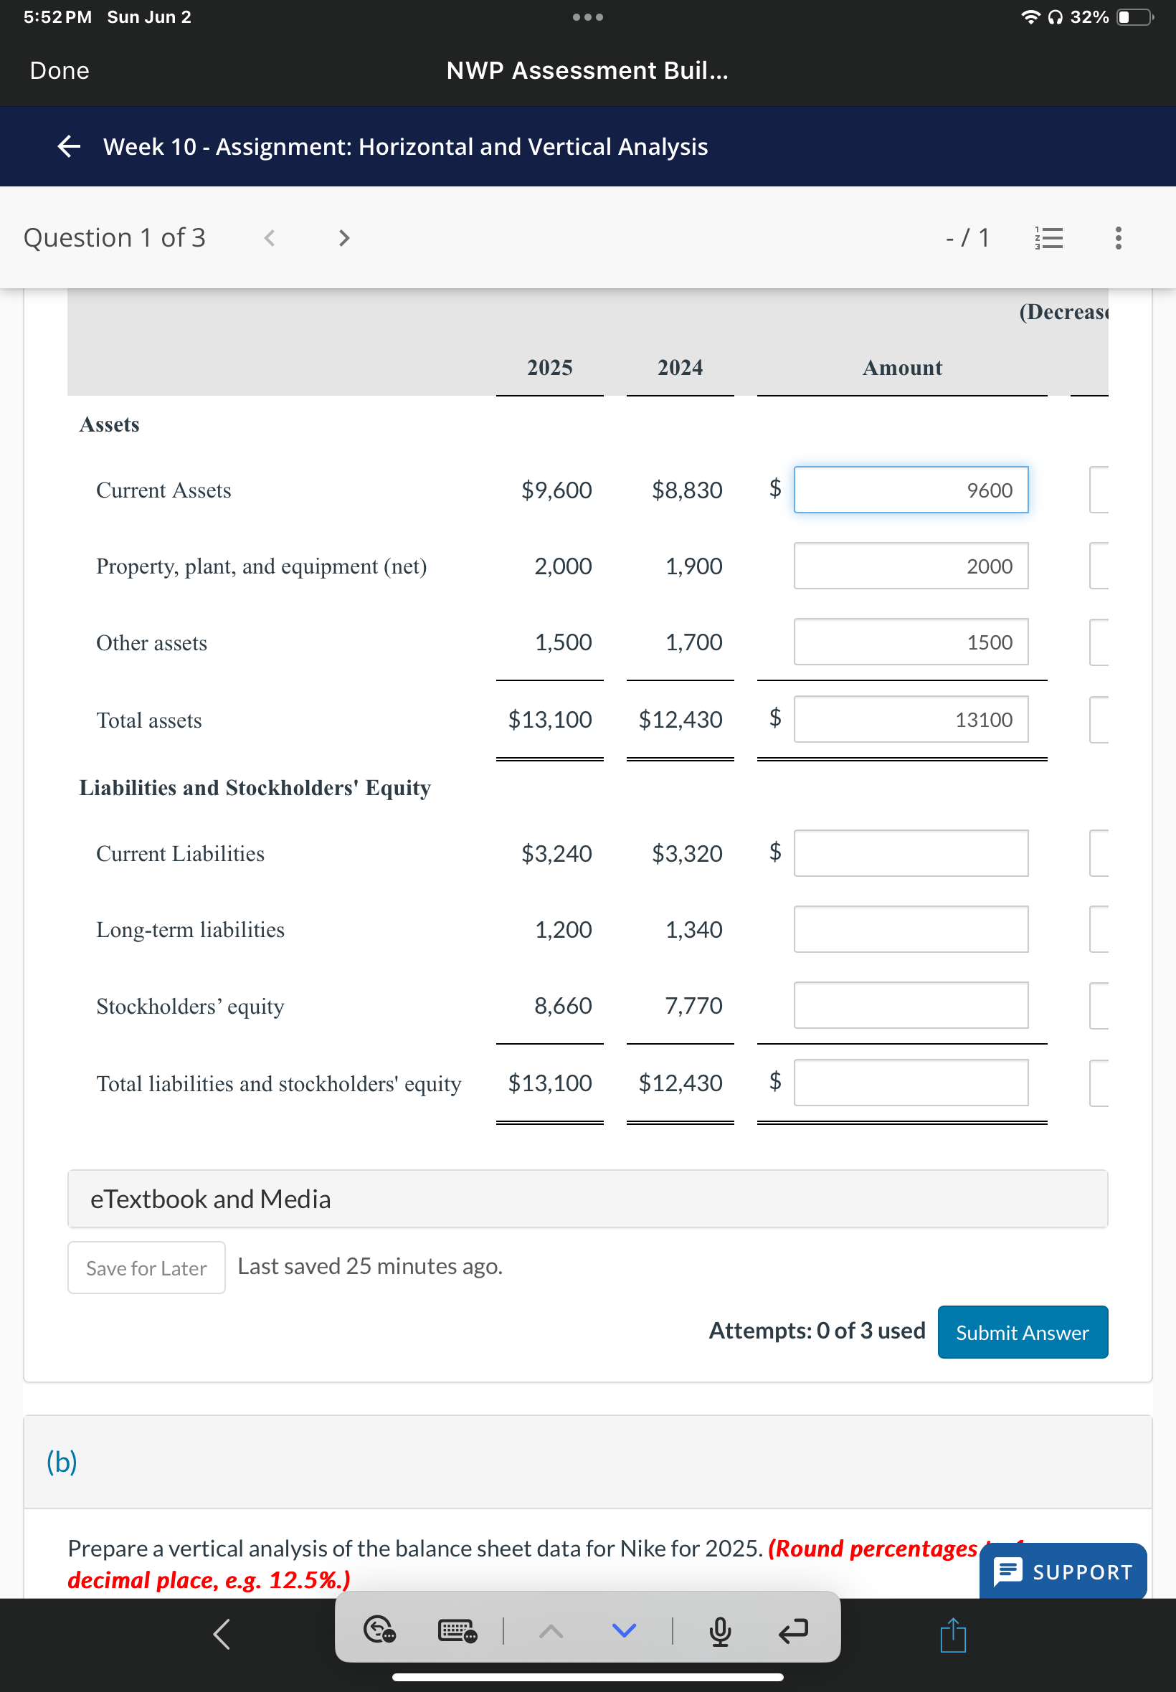This screenshot has height=1692, width=1176.
Task: Tap the NWP Assessment Buil... title
Action: pyautogui.click(x=587, y=71)
